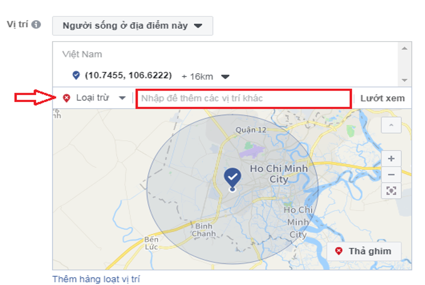Zoom out on the map with minus button
The image size is (425, 285).
391,174
